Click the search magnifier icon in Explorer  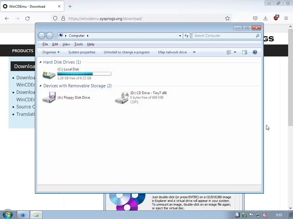pyautogui.click(x=258, y=36)
